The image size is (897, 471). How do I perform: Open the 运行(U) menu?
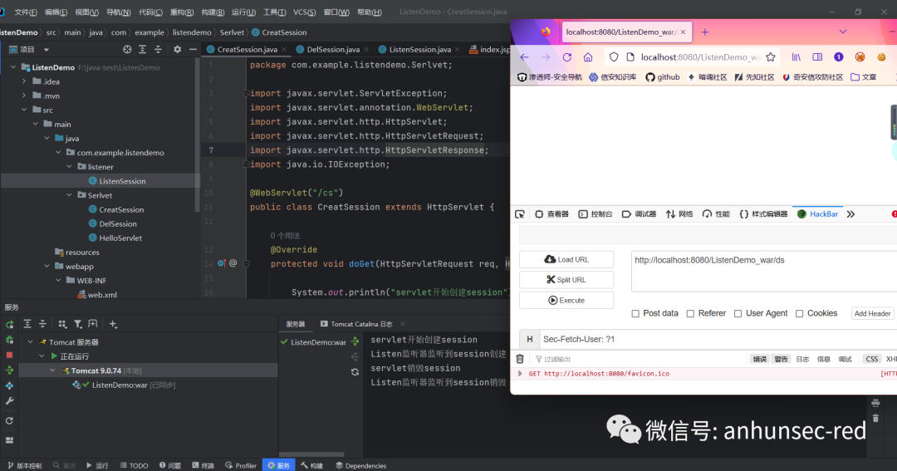pyautogui.click(x=243, y=12)
